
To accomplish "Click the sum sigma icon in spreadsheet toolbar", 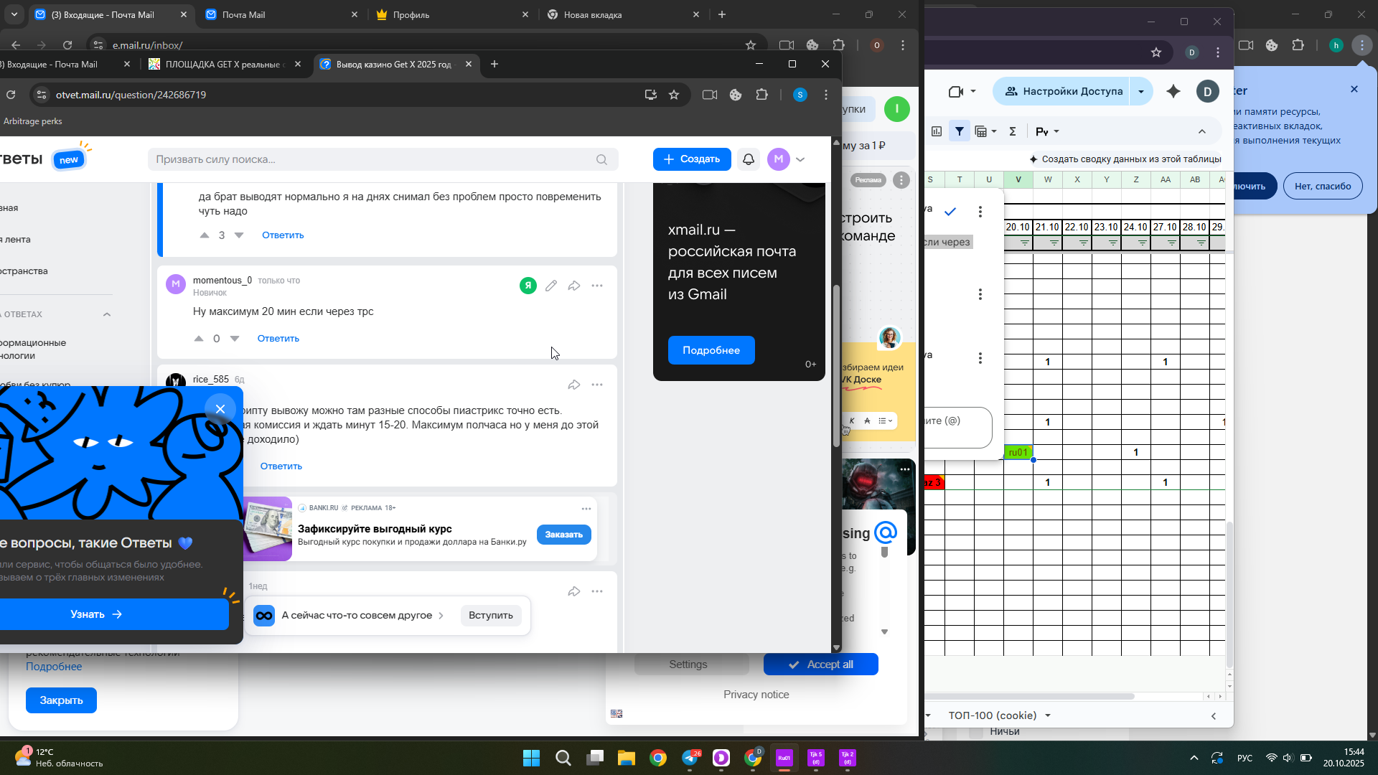I will click(1013, 131).
